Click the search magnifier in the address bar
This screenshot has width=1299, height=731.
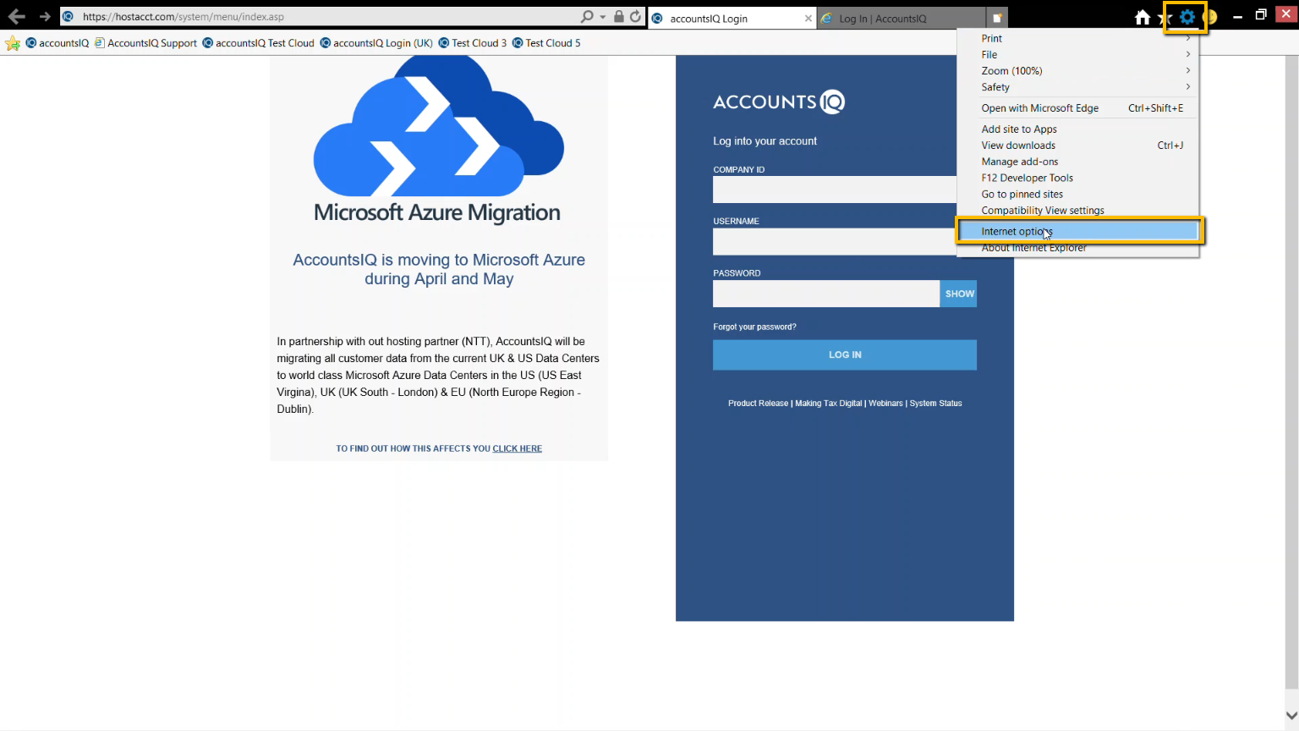[x=587, y=16]
